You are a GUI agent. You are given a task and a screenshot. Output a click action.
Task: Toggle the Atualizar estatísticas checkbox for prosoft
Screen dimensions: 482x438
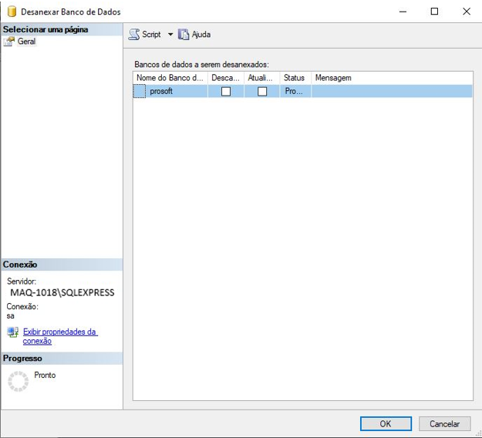point(262,91)
